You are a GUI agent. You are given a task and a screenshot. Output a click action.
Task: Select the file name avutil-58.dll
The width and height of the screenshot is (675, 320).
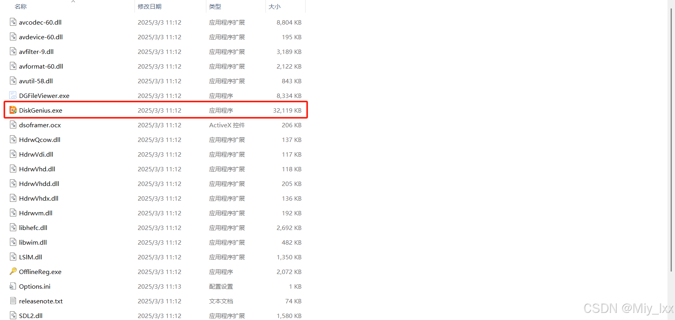pos(36,81)
